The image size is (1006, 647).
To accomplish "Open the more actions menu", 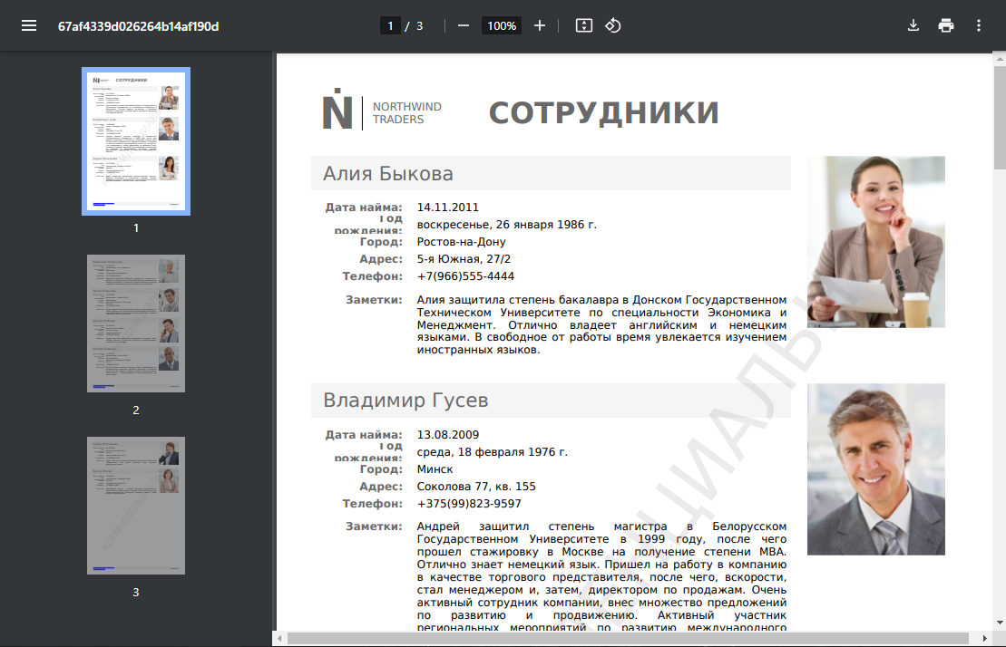I will pyautogui.click(x=979, y=25).
